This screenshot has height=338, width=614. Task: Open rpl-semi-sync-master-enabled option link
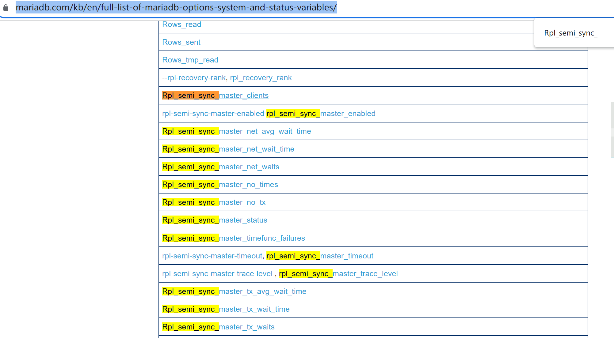point(213,114)
